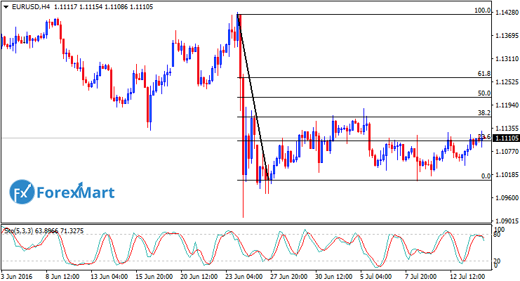Select the 100.0 Fibonacci level label
Viewport: 520px width, 281px height.
(481, 11)
